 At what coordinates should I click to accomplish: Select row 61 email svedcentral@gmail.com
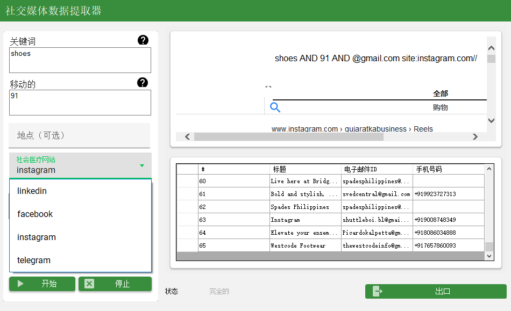tap(377, 194)
